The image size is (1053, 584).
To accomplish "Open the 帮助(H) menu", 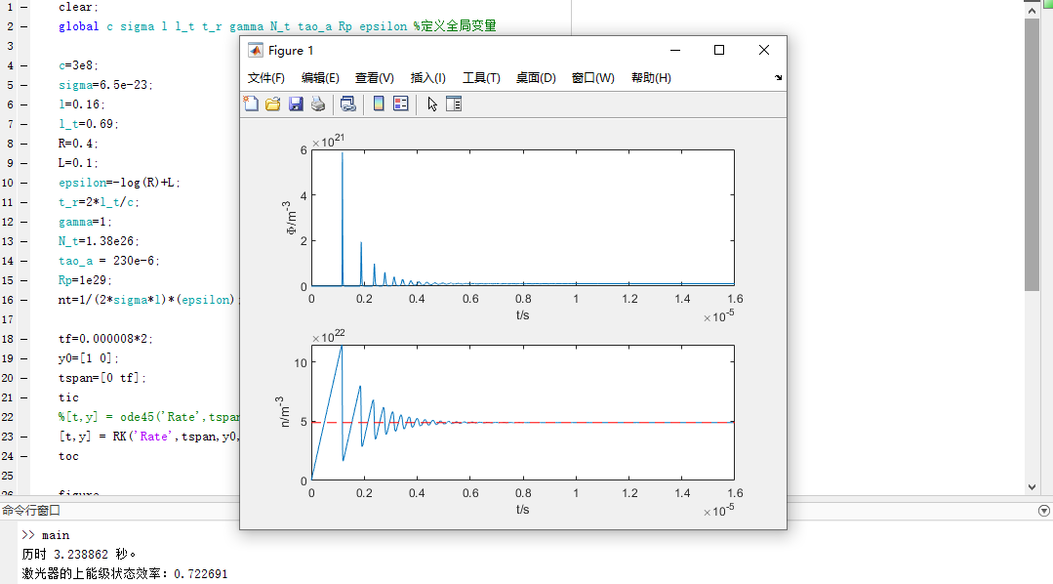I will [x=651, y=78].
